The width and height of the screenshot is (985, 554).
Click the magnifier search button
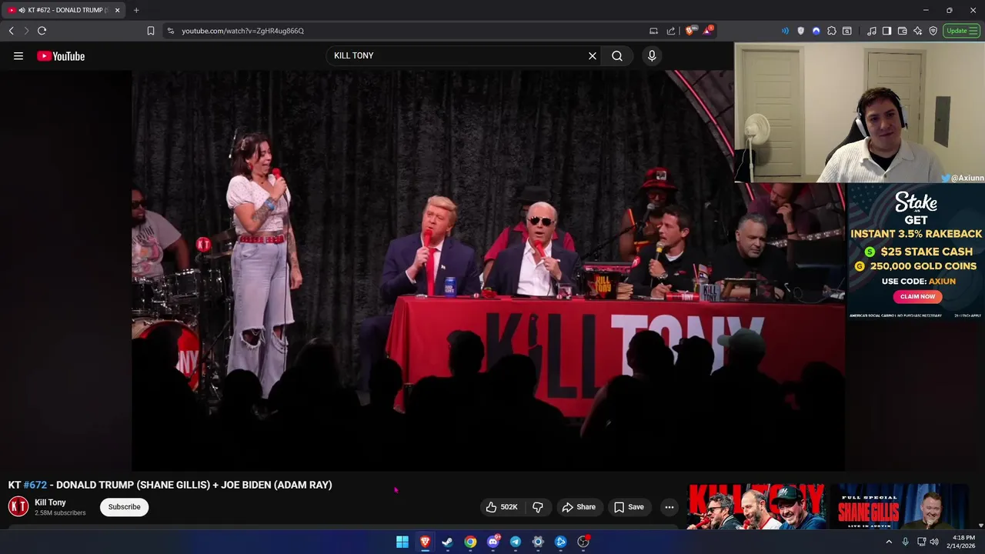[x=617, y=56]
